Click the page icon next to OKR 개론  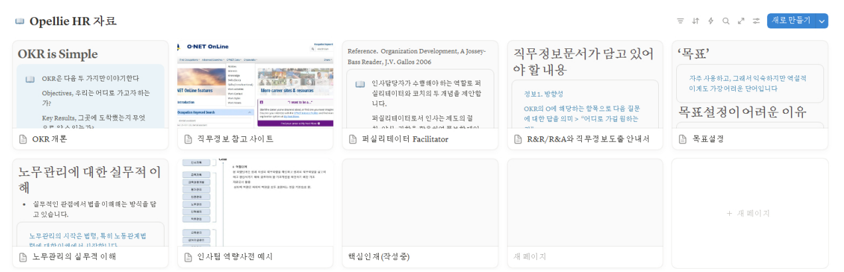(23, 139)
